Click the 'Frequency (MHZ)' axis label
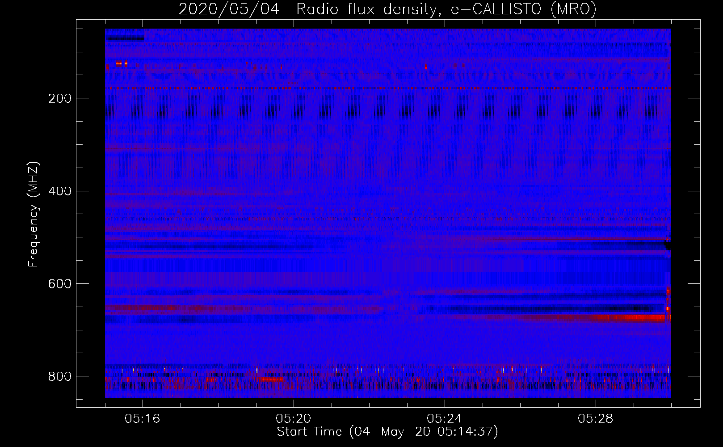Image resolution: width=723 pixels, height=447 pixels. 34,215
